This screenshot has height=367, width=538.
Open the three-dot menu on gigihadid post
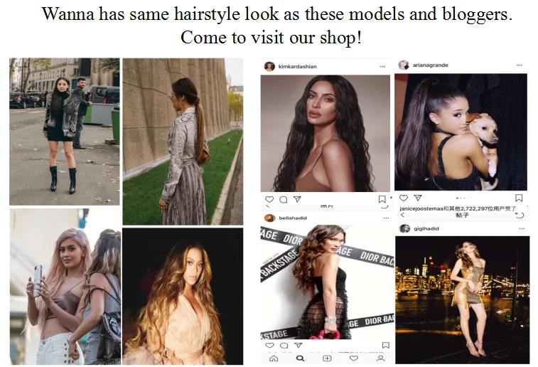tap(522, 228)
